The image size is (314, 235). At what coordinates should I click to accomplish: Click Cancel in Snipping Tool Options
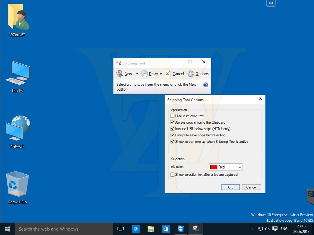coord(251,187)
